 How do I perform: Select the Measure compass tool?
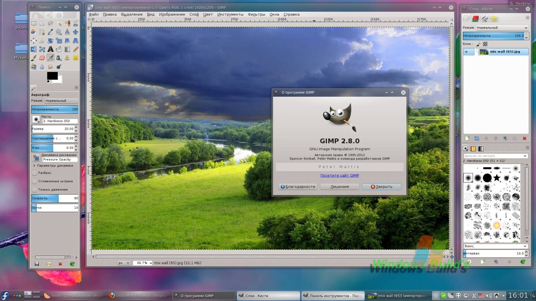(67, 32)
